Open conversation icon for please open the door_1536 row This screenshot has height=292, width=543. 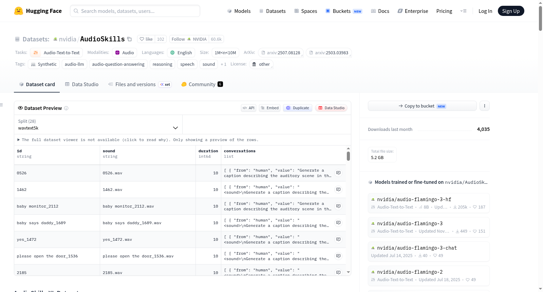pyautogui.click(x=338, y=256)
